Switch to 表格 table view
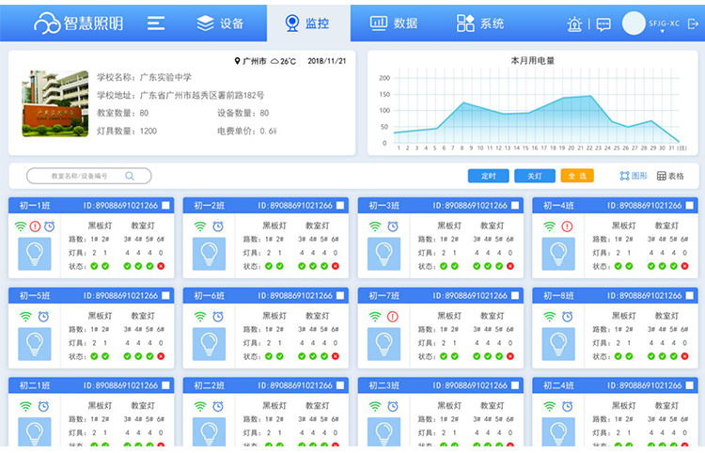The height and width of the screenshot is (453, 705). tap(670, 176)
